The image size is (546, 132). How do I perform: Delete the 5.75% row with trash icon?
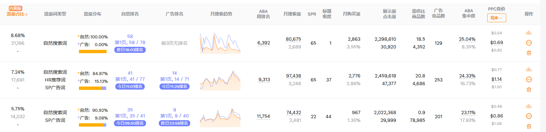click(529, 126)
